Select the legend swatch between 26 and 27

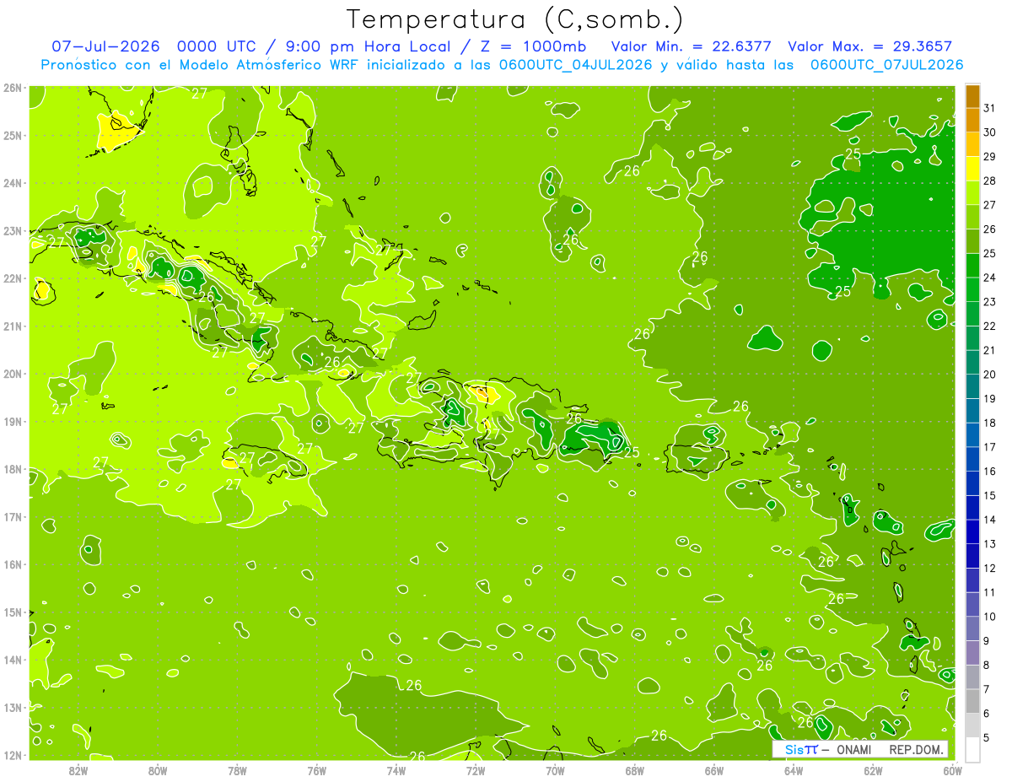coord(972,217)
